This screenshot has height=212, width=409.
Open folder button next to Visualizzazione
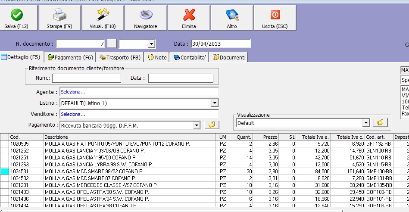click(380, 122)
